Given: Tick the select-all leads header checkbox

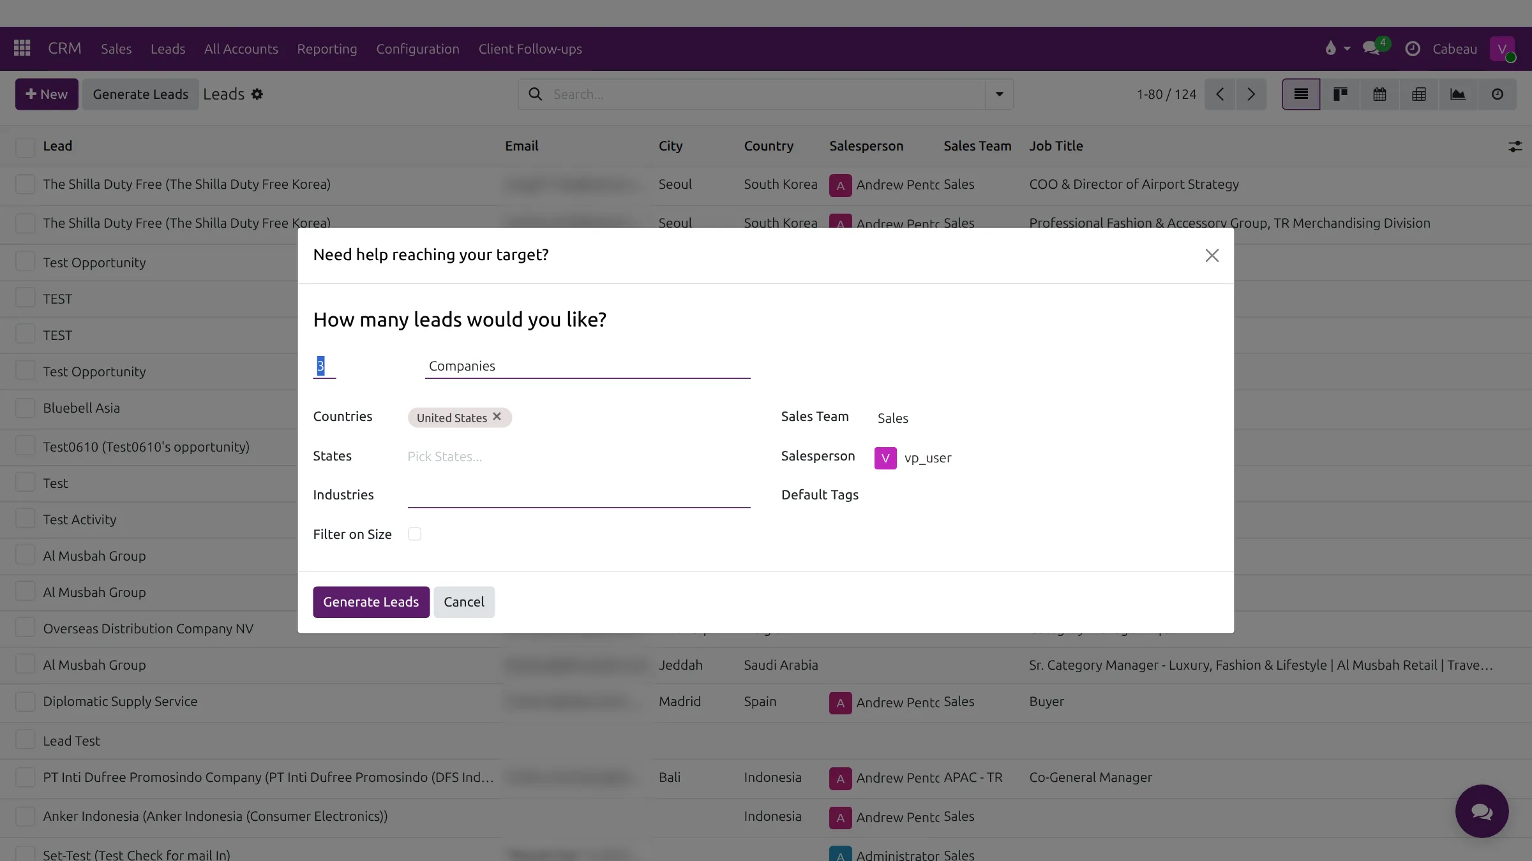Looking at the screenshot, I should (x=26, y=147).
